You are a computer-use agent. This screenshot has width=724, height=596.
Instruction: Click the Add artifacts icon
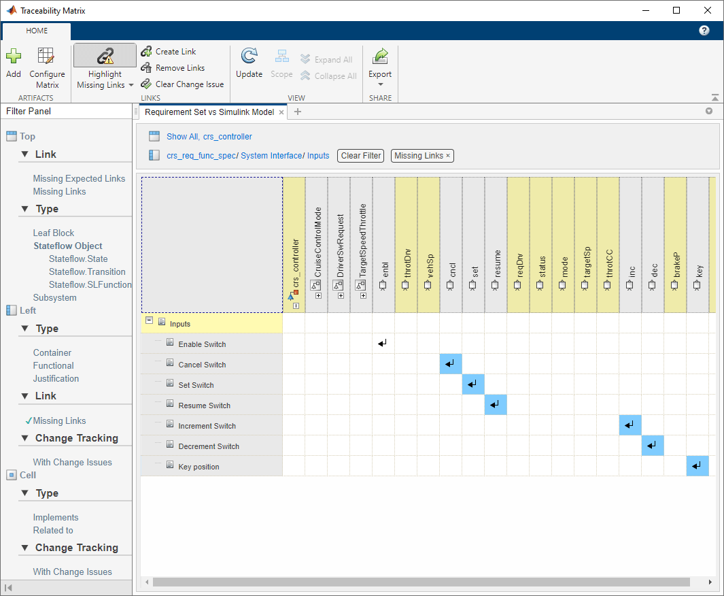point(14,57)
